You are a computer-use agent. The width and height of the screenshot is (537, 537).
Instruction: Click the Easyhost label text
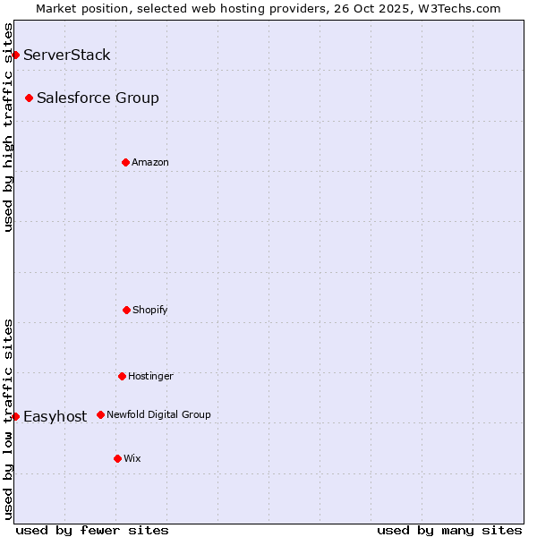tap(55, 417)
